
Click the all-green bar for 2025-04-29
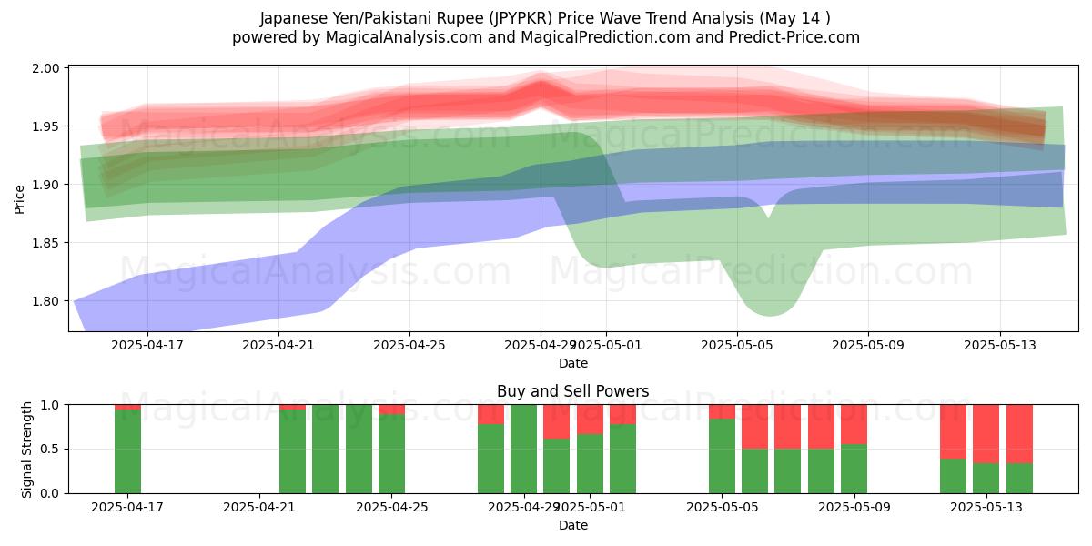coord(523,449)
